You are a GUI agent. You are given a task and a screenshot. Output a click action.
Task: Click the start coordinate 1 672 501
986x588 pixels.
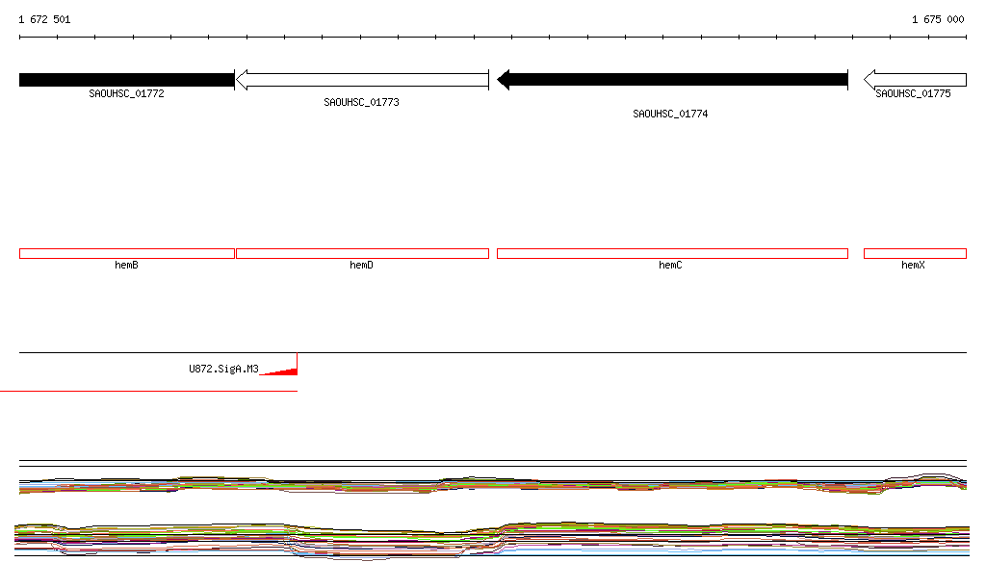[x=44, y=19]
